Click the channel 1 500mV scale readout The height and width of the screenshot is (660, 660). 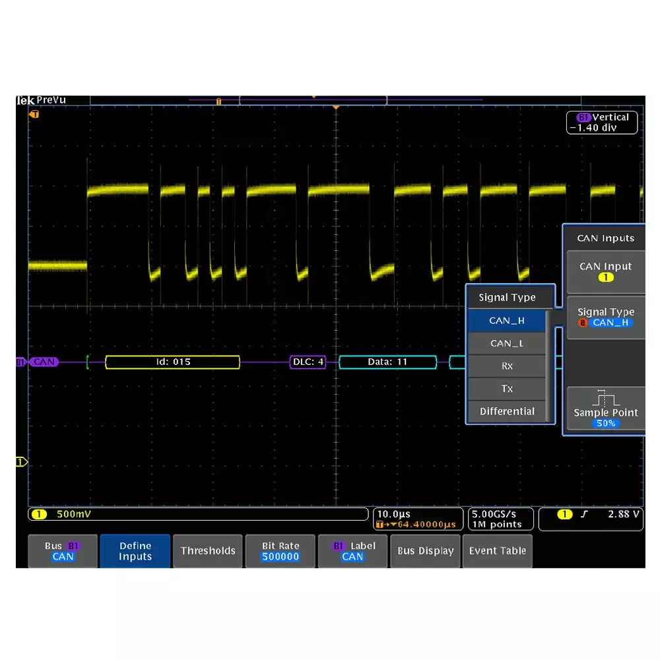click(74, 514)
